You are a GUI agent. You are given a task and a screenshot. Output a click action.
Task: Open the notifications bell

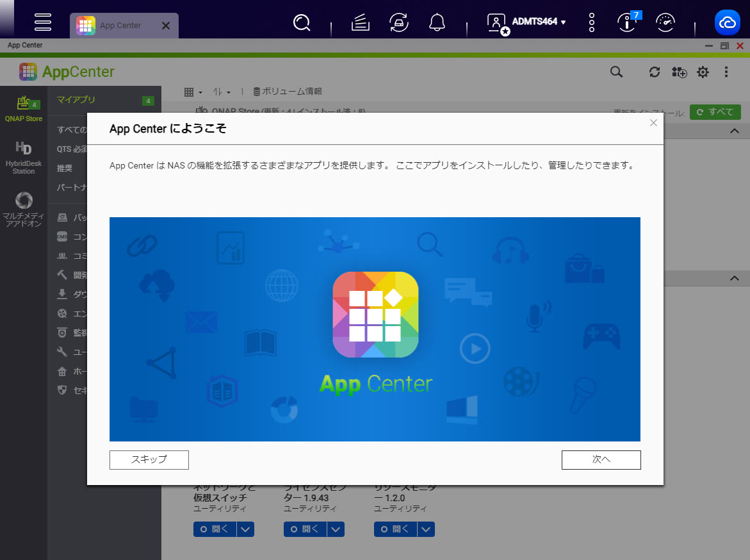437,22
